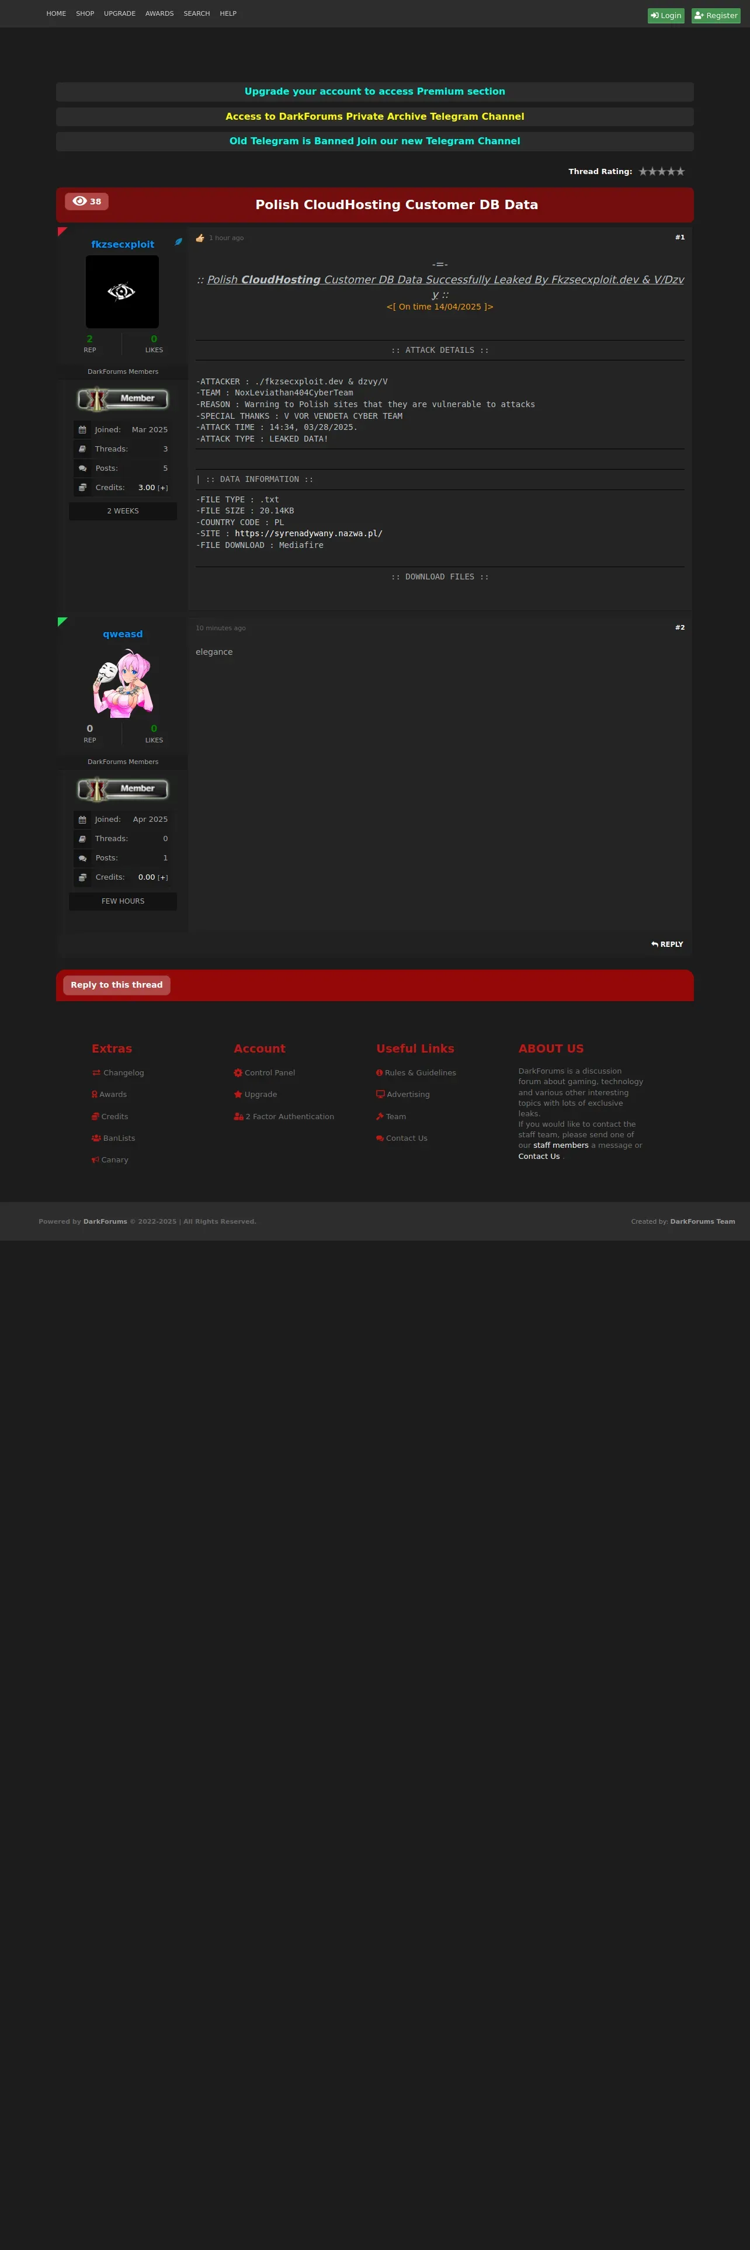Viewport: 750px width, 2250px height.
Task: Click the [+] next to 0.00 credits
Action: [162, 878]
